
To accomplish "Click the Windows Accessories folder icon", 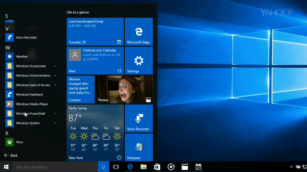I will point(9,66).
